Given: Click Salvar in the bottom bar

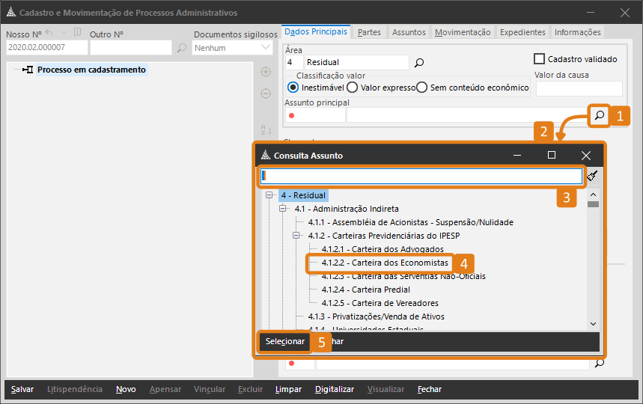Looking at the screenshot, I should [x=22, y=389].
